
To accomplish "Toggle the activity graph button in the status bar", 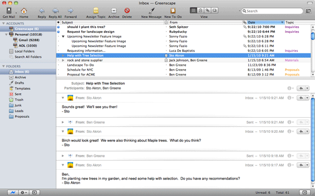I will [x=13, y=192].
